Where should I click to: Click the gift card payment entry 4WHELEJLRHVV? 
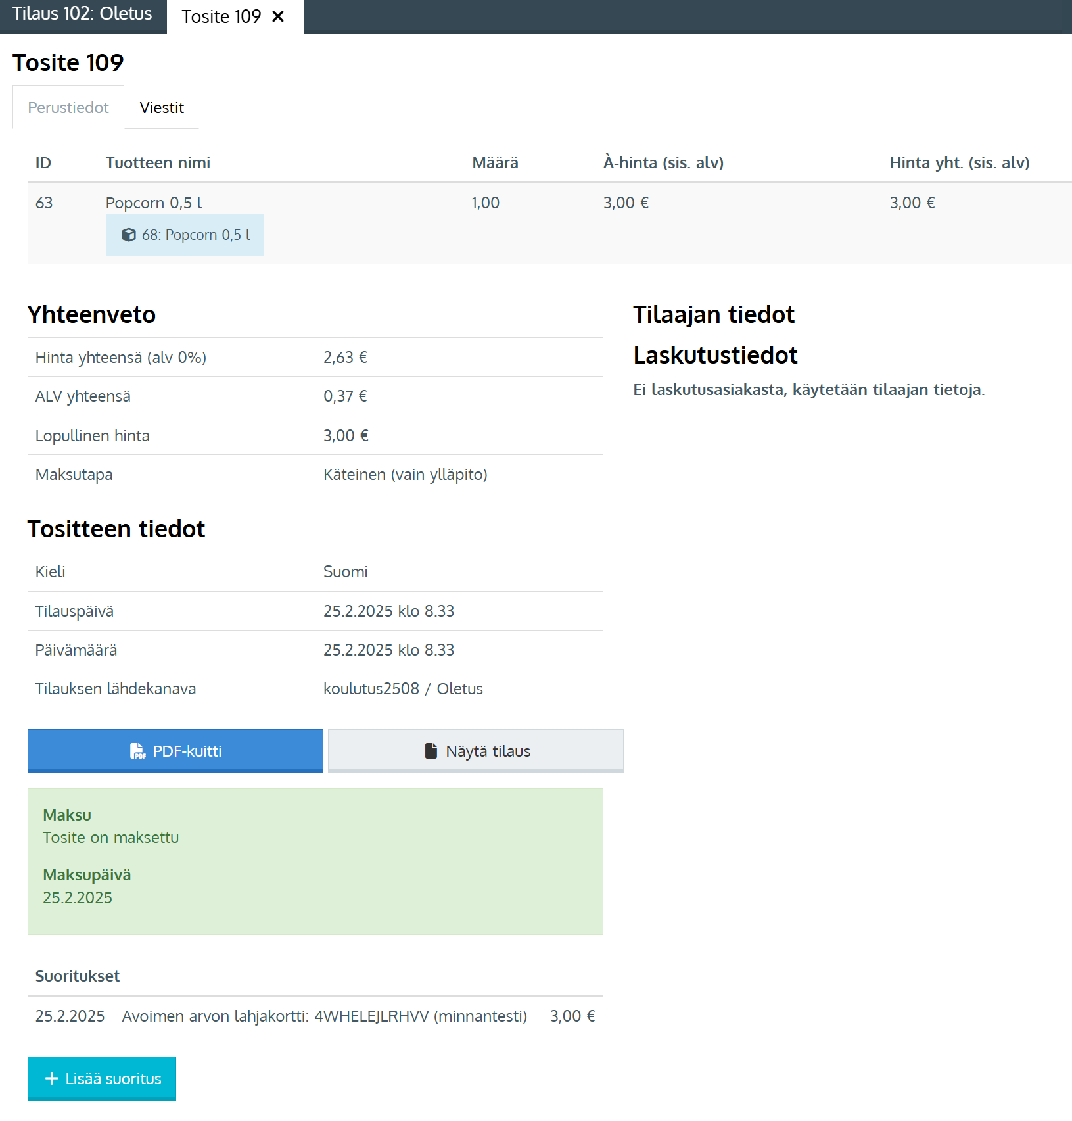click(325, 1016)
